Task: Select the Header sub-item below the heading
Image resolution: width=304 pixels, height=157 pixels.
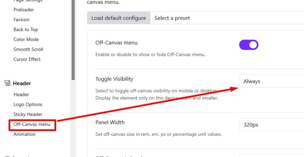Action: tap(21, 94)
